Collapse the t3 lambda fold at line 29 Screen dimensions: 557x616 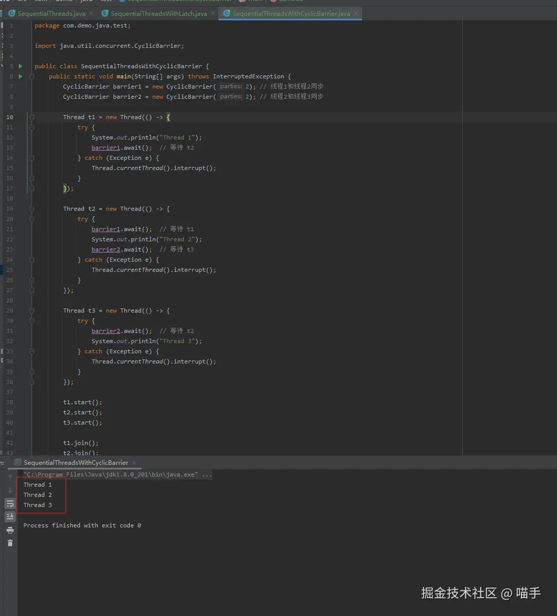tap(32, 311)
